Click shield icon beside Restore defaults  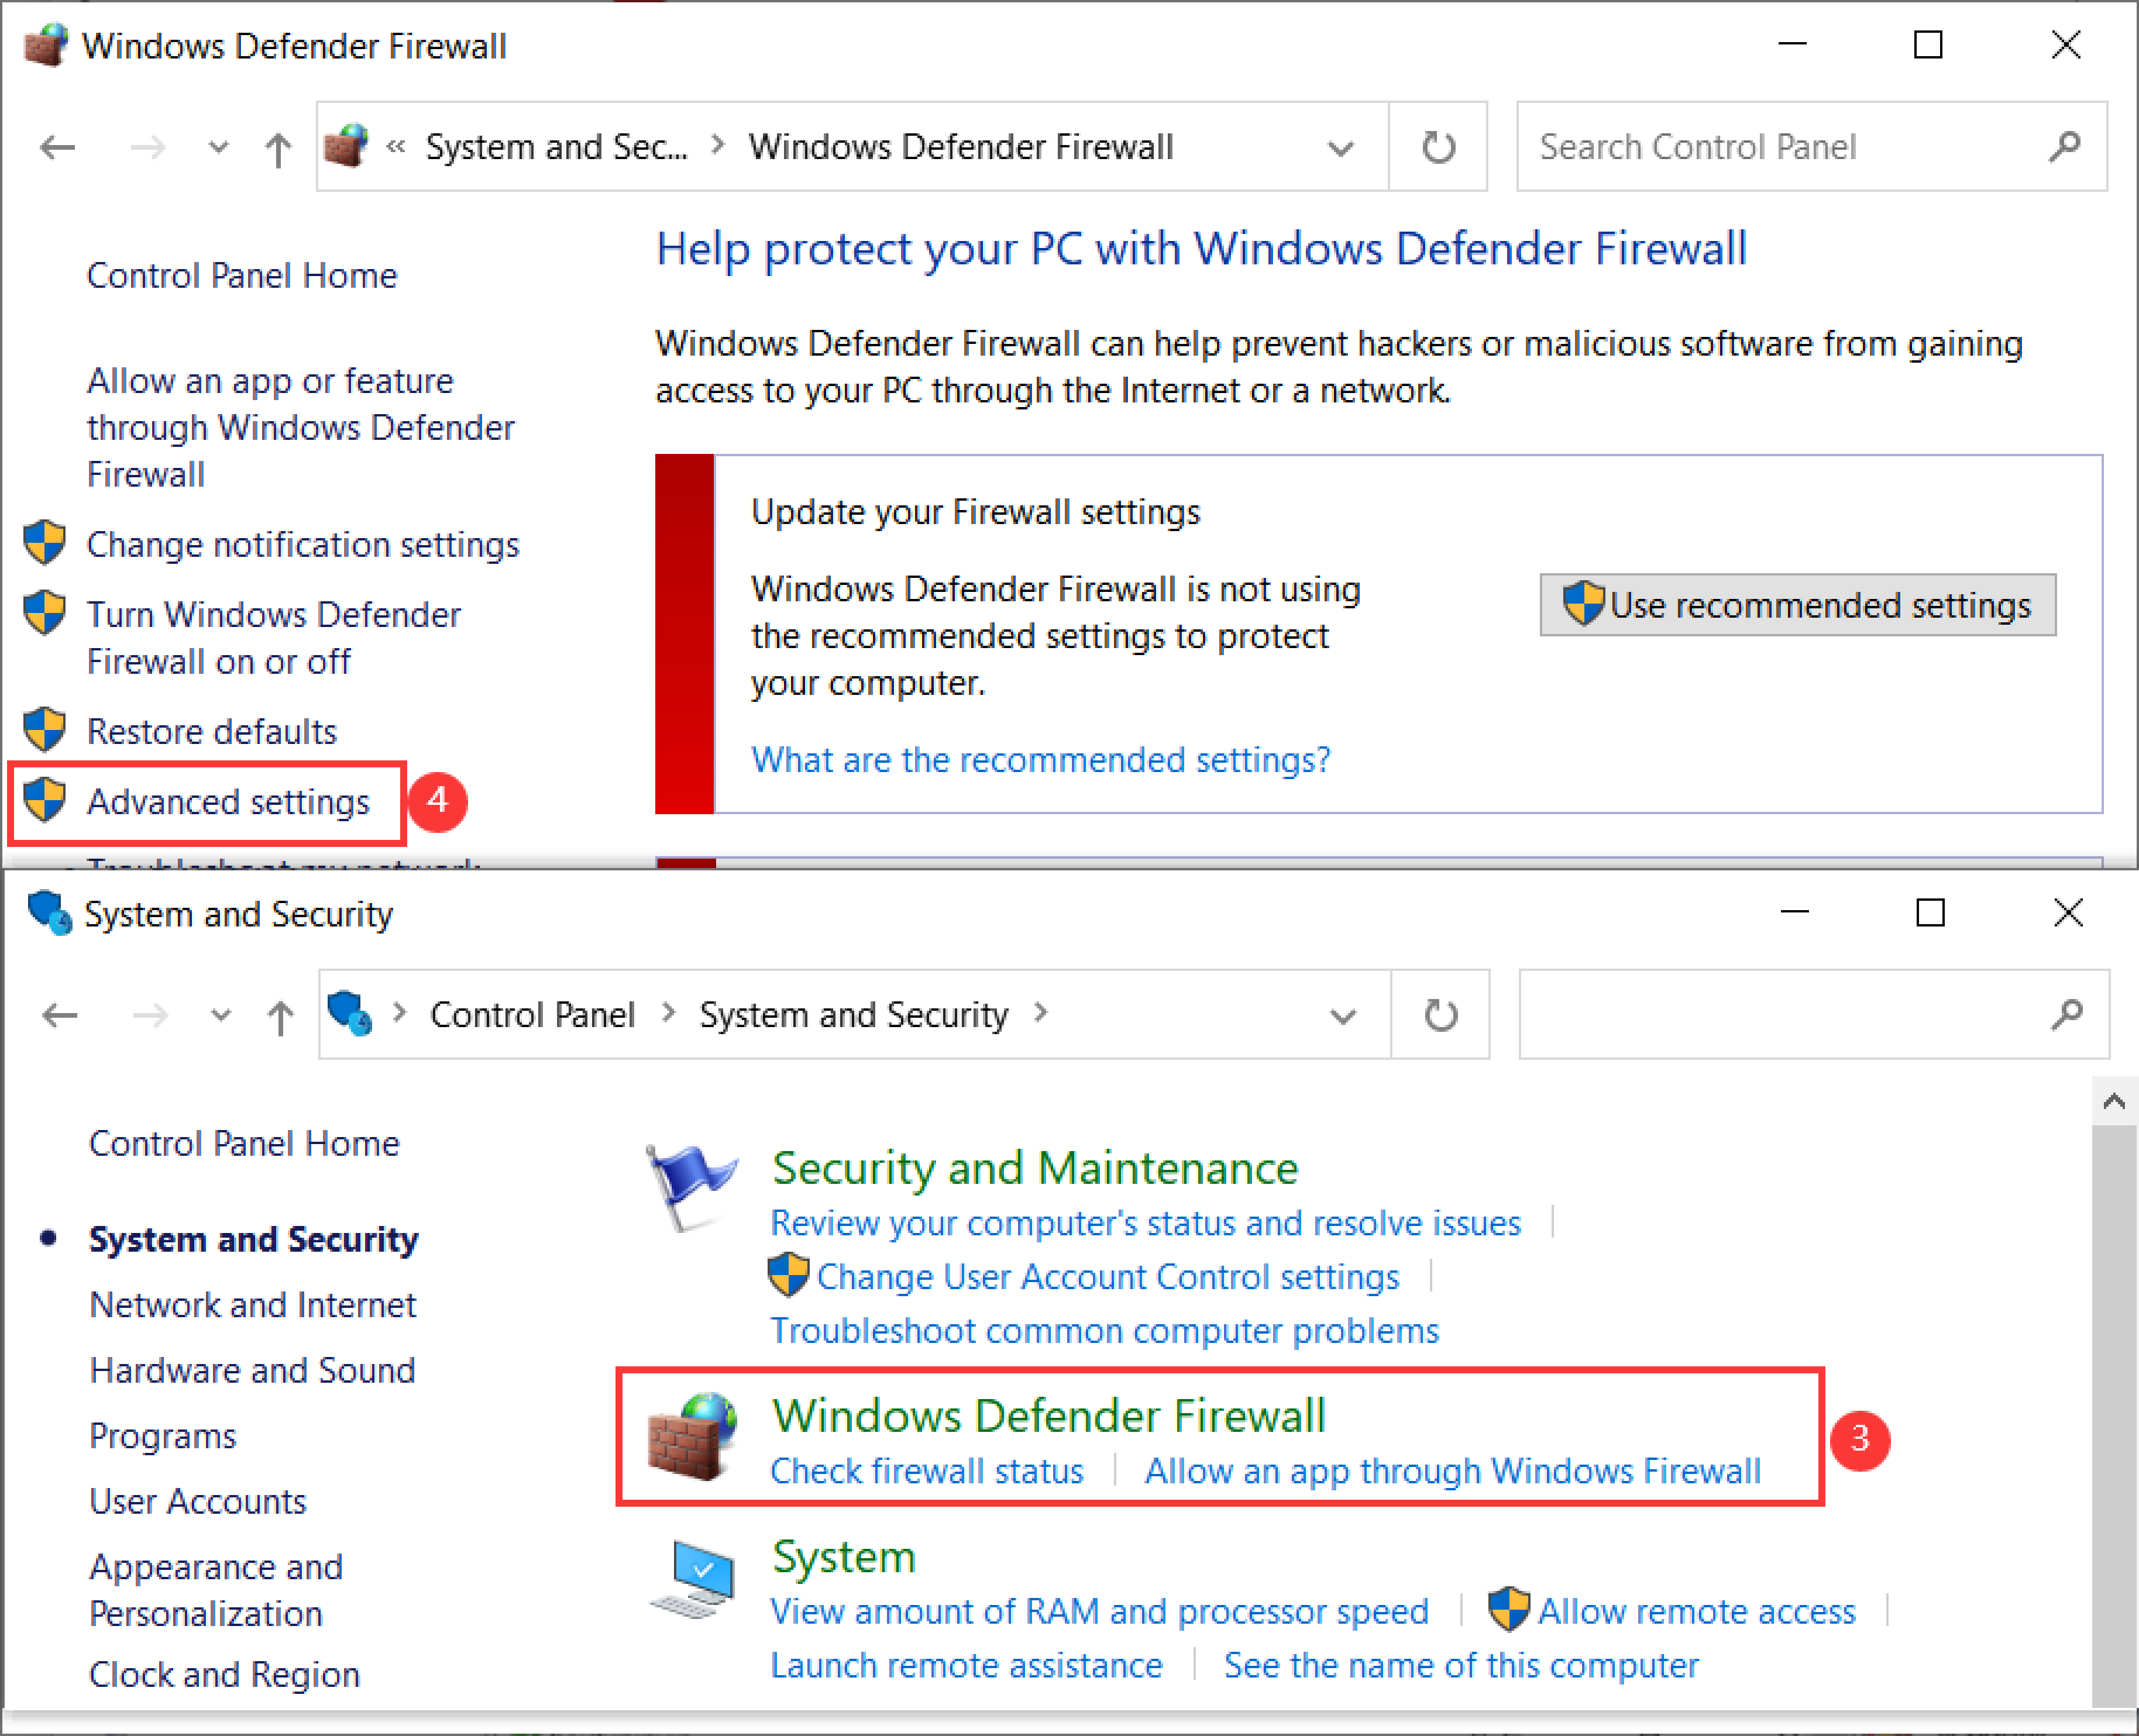(x=45, y=730)
